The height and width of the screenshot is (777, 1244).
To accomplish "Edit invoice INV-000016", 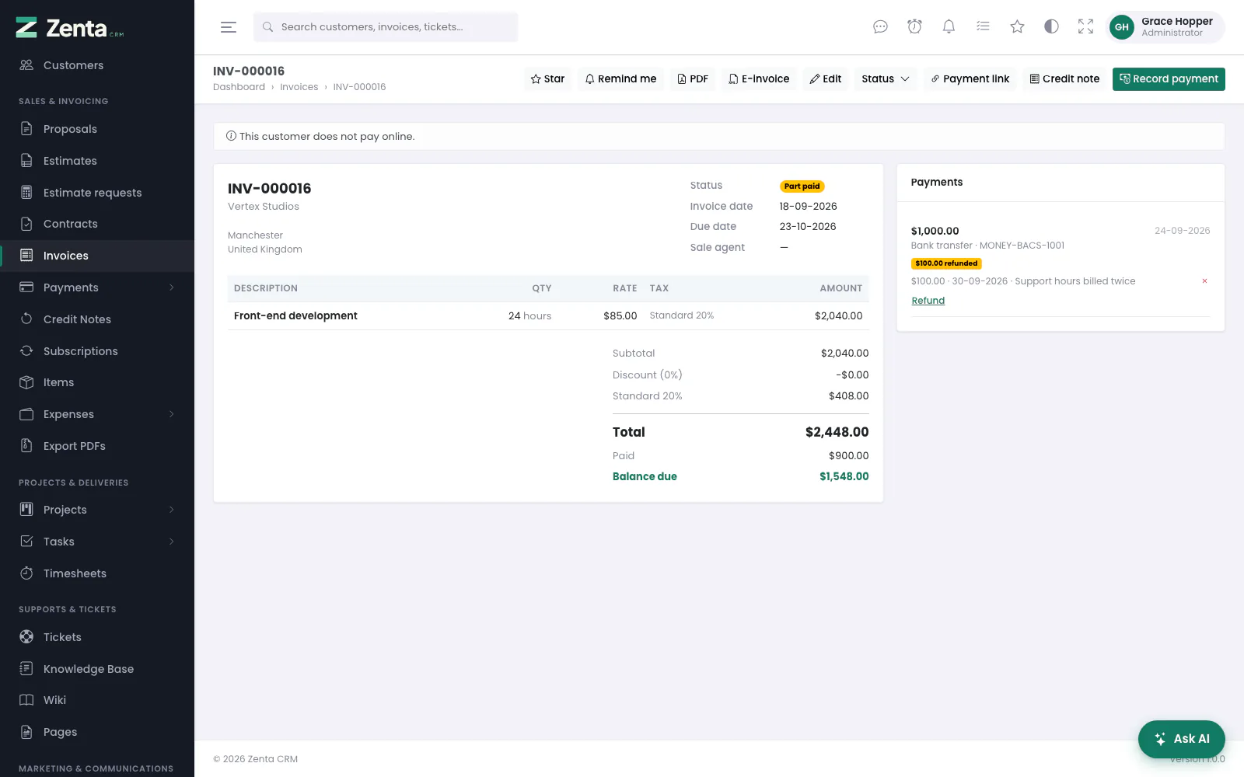I will click(x=826, y=79).
